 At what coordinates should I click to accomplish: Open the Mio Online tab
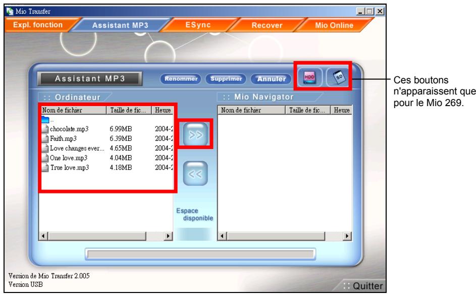coord(334,25)
